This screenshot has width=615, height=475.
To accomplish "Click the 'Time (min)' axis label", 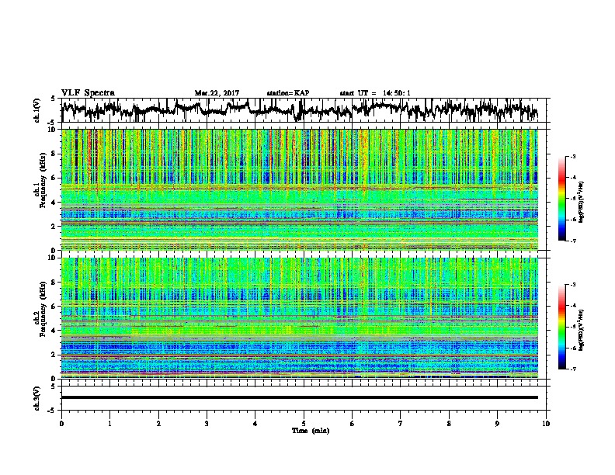I will point(311,431).
